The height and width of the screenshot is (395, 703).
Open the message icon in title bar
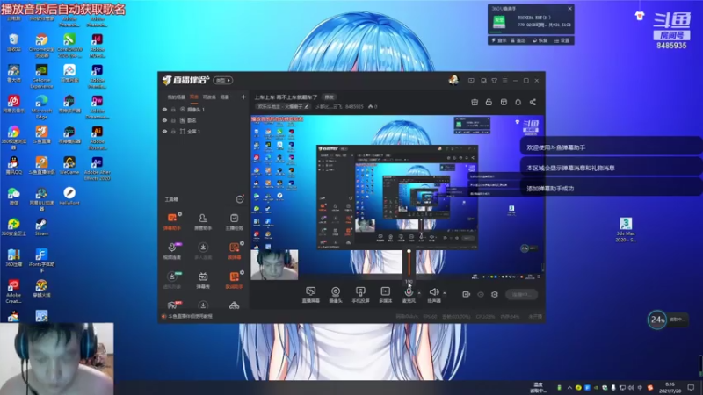pyautogui.click(x=471, y=81)
